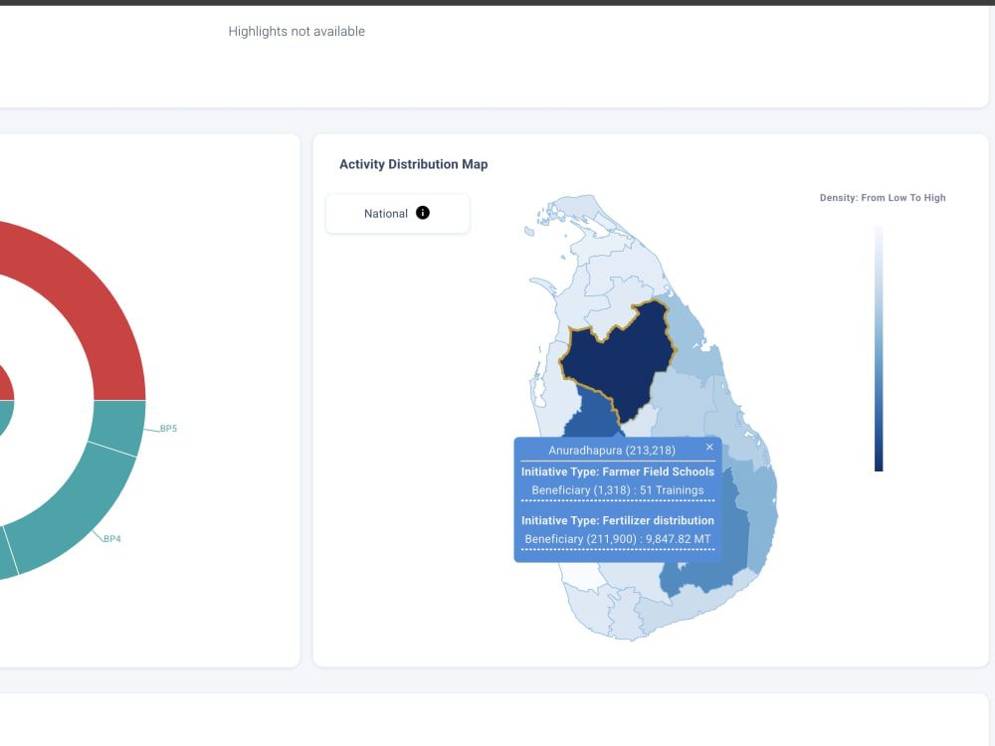Click the Activity Distribution Map title
995x746 pixels.
[x=414, y=164]
